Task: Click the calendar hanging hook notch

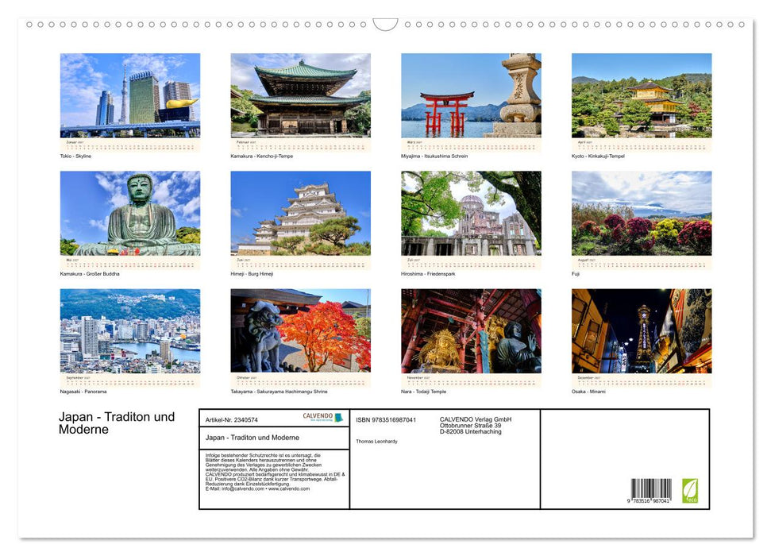Action: (x=385, y=24)
